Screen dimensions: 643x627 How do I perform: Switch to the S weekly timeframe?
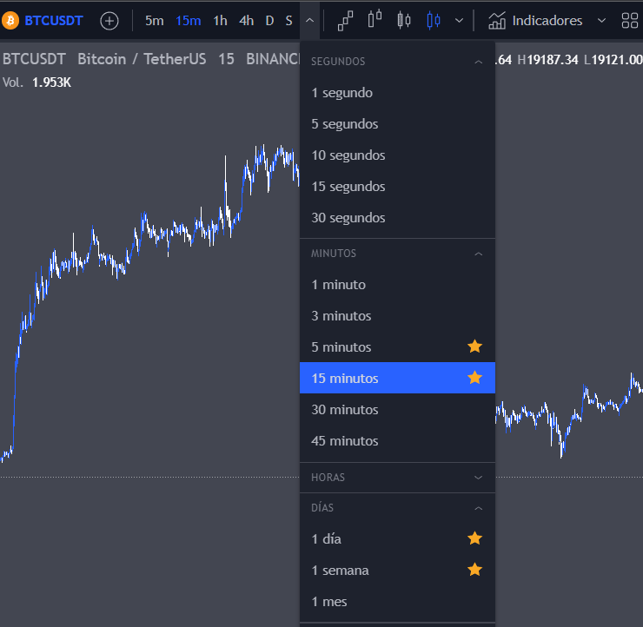point(288,21)
